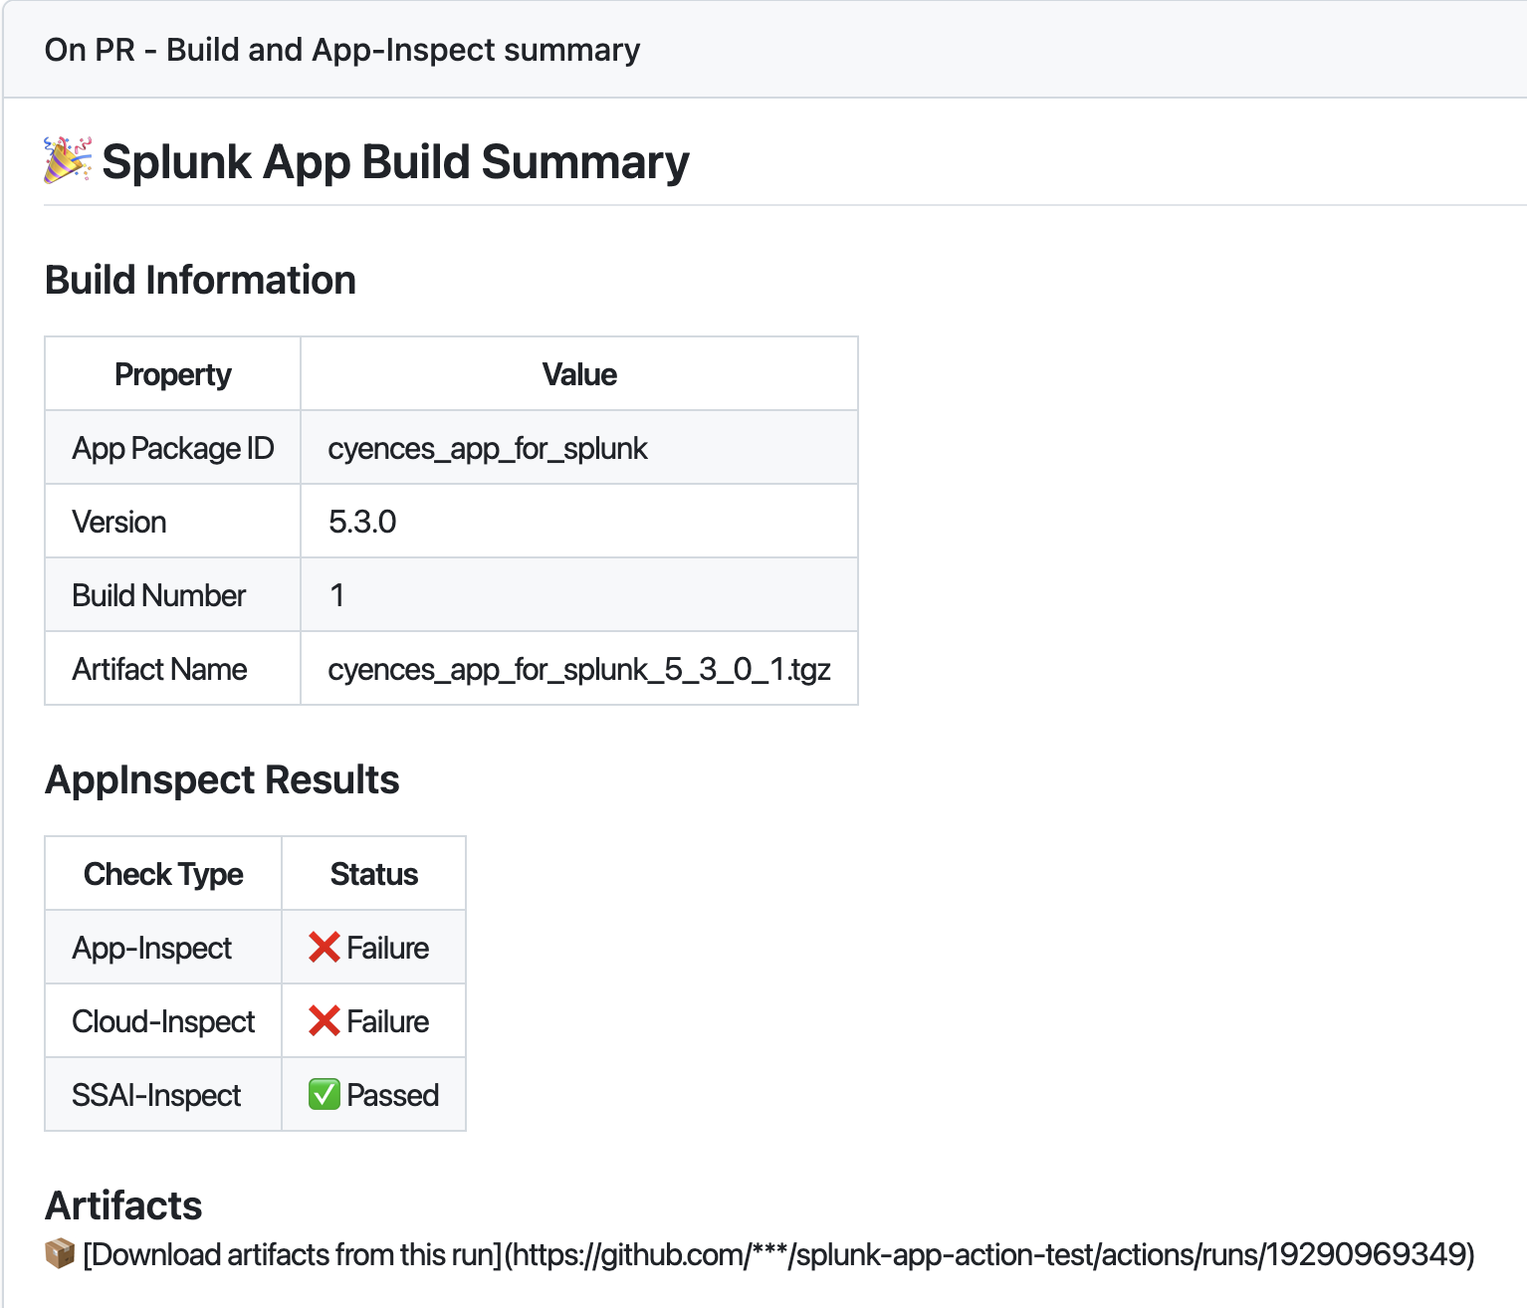Click the Status column header
This screenshot has height=1308, width=1527.
(374, 874)
